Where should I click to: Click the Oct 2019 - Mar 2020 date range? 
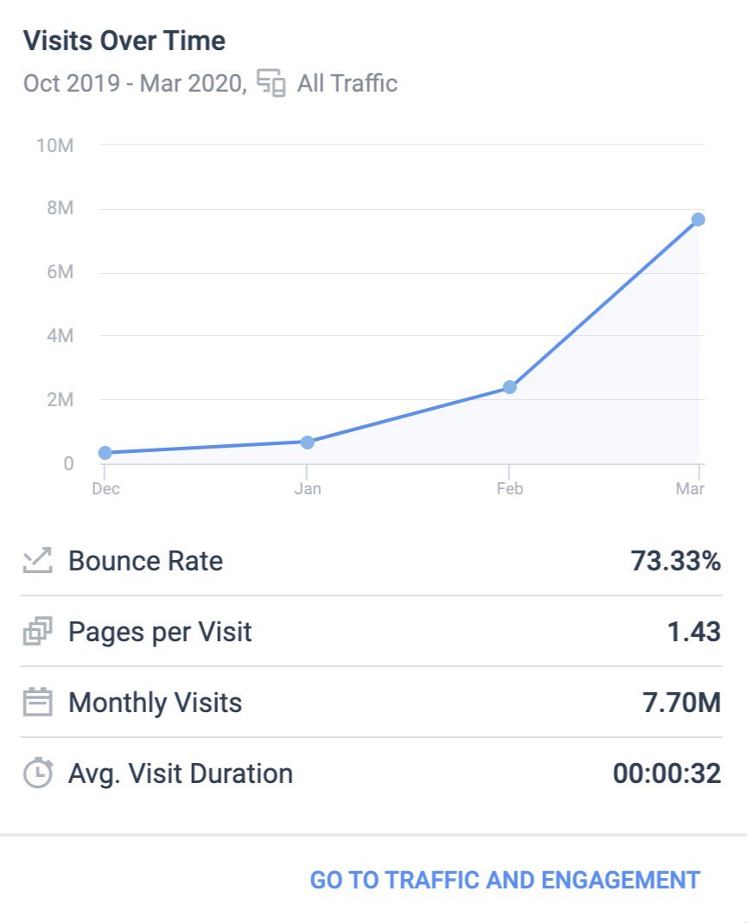135,84
